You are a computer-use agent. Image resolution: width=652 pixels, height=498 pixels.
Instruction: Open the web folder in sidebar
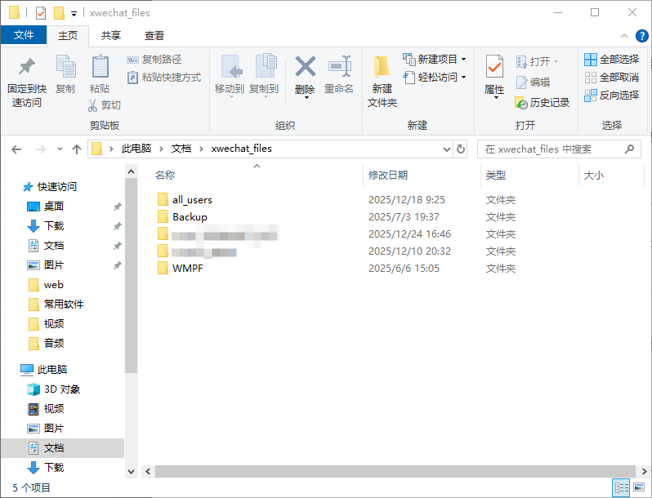[54, 285]
